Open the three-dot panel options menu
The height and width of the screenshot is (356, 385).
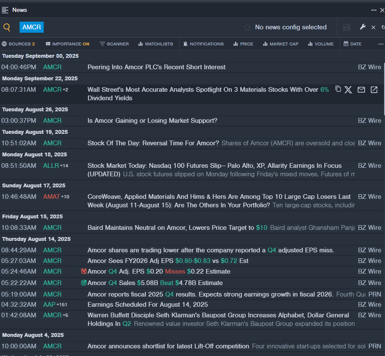(x=374, y=10)
